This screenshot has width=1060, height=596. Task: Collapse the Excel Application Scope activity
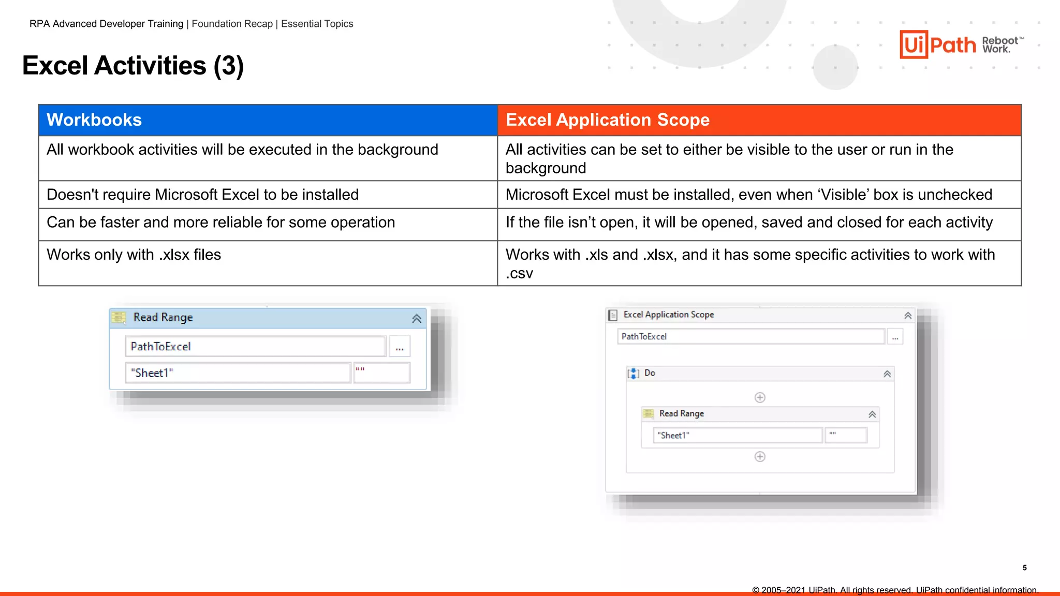click(x=908, y=315)
